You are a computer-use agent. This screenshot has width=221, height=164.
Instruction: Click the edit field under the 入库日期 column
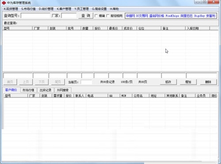(202, 75)
